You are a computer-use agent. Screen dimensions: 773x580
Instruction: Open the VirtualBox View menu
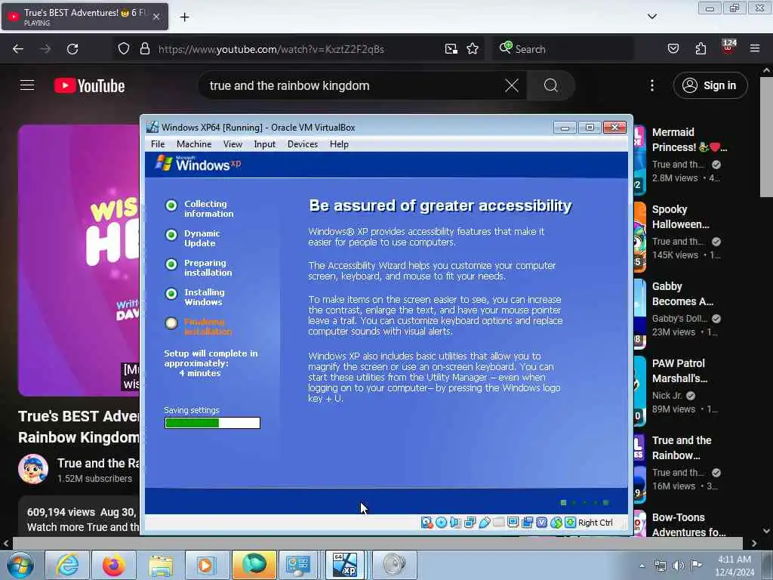click(x=233, y=144)
